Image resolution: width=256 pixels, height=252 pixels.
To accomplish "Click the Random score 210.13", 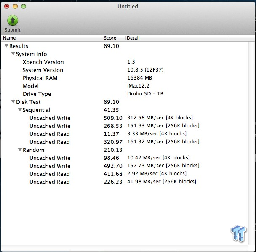I will [113, 150].
